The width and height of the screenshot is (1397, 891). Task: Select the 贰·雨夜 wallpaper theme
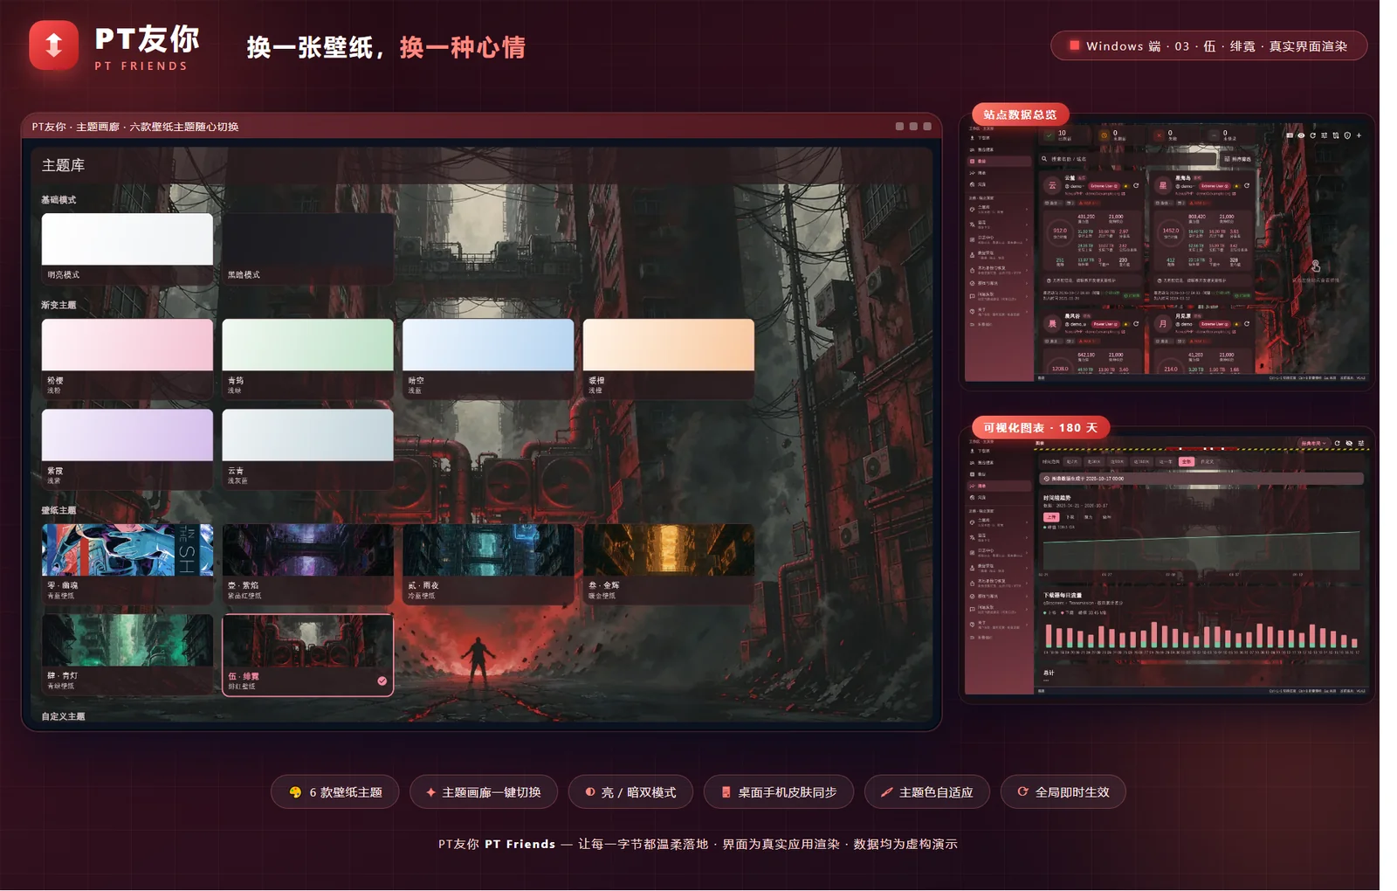[488, 564]
